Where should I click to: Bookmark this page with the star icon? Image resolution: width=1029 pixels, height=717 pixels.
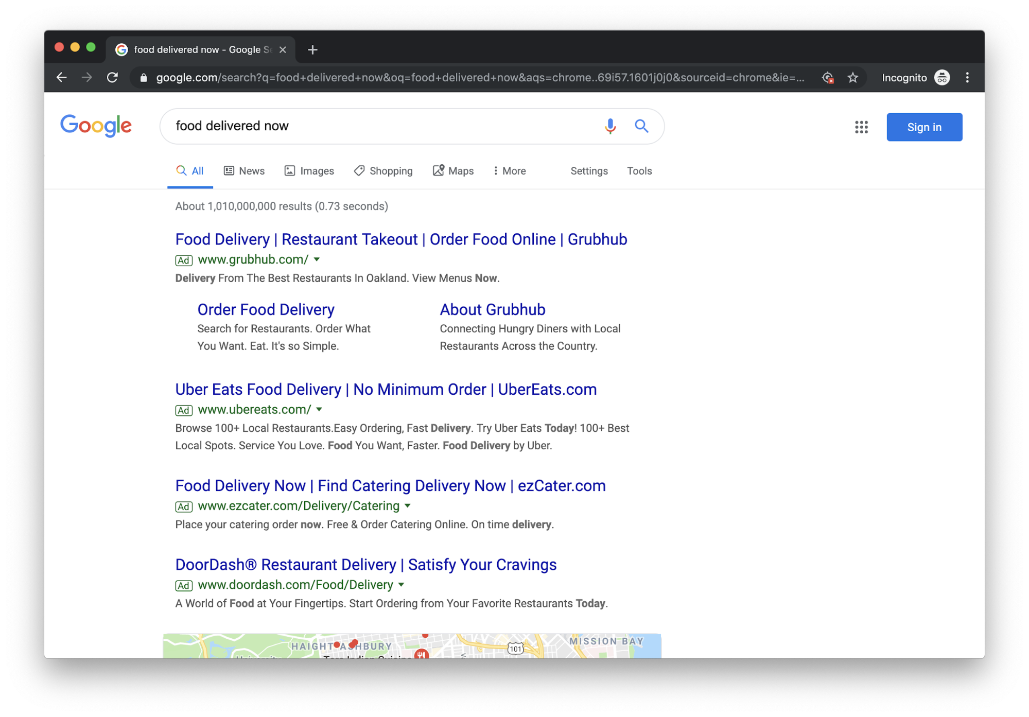(853, 78)
